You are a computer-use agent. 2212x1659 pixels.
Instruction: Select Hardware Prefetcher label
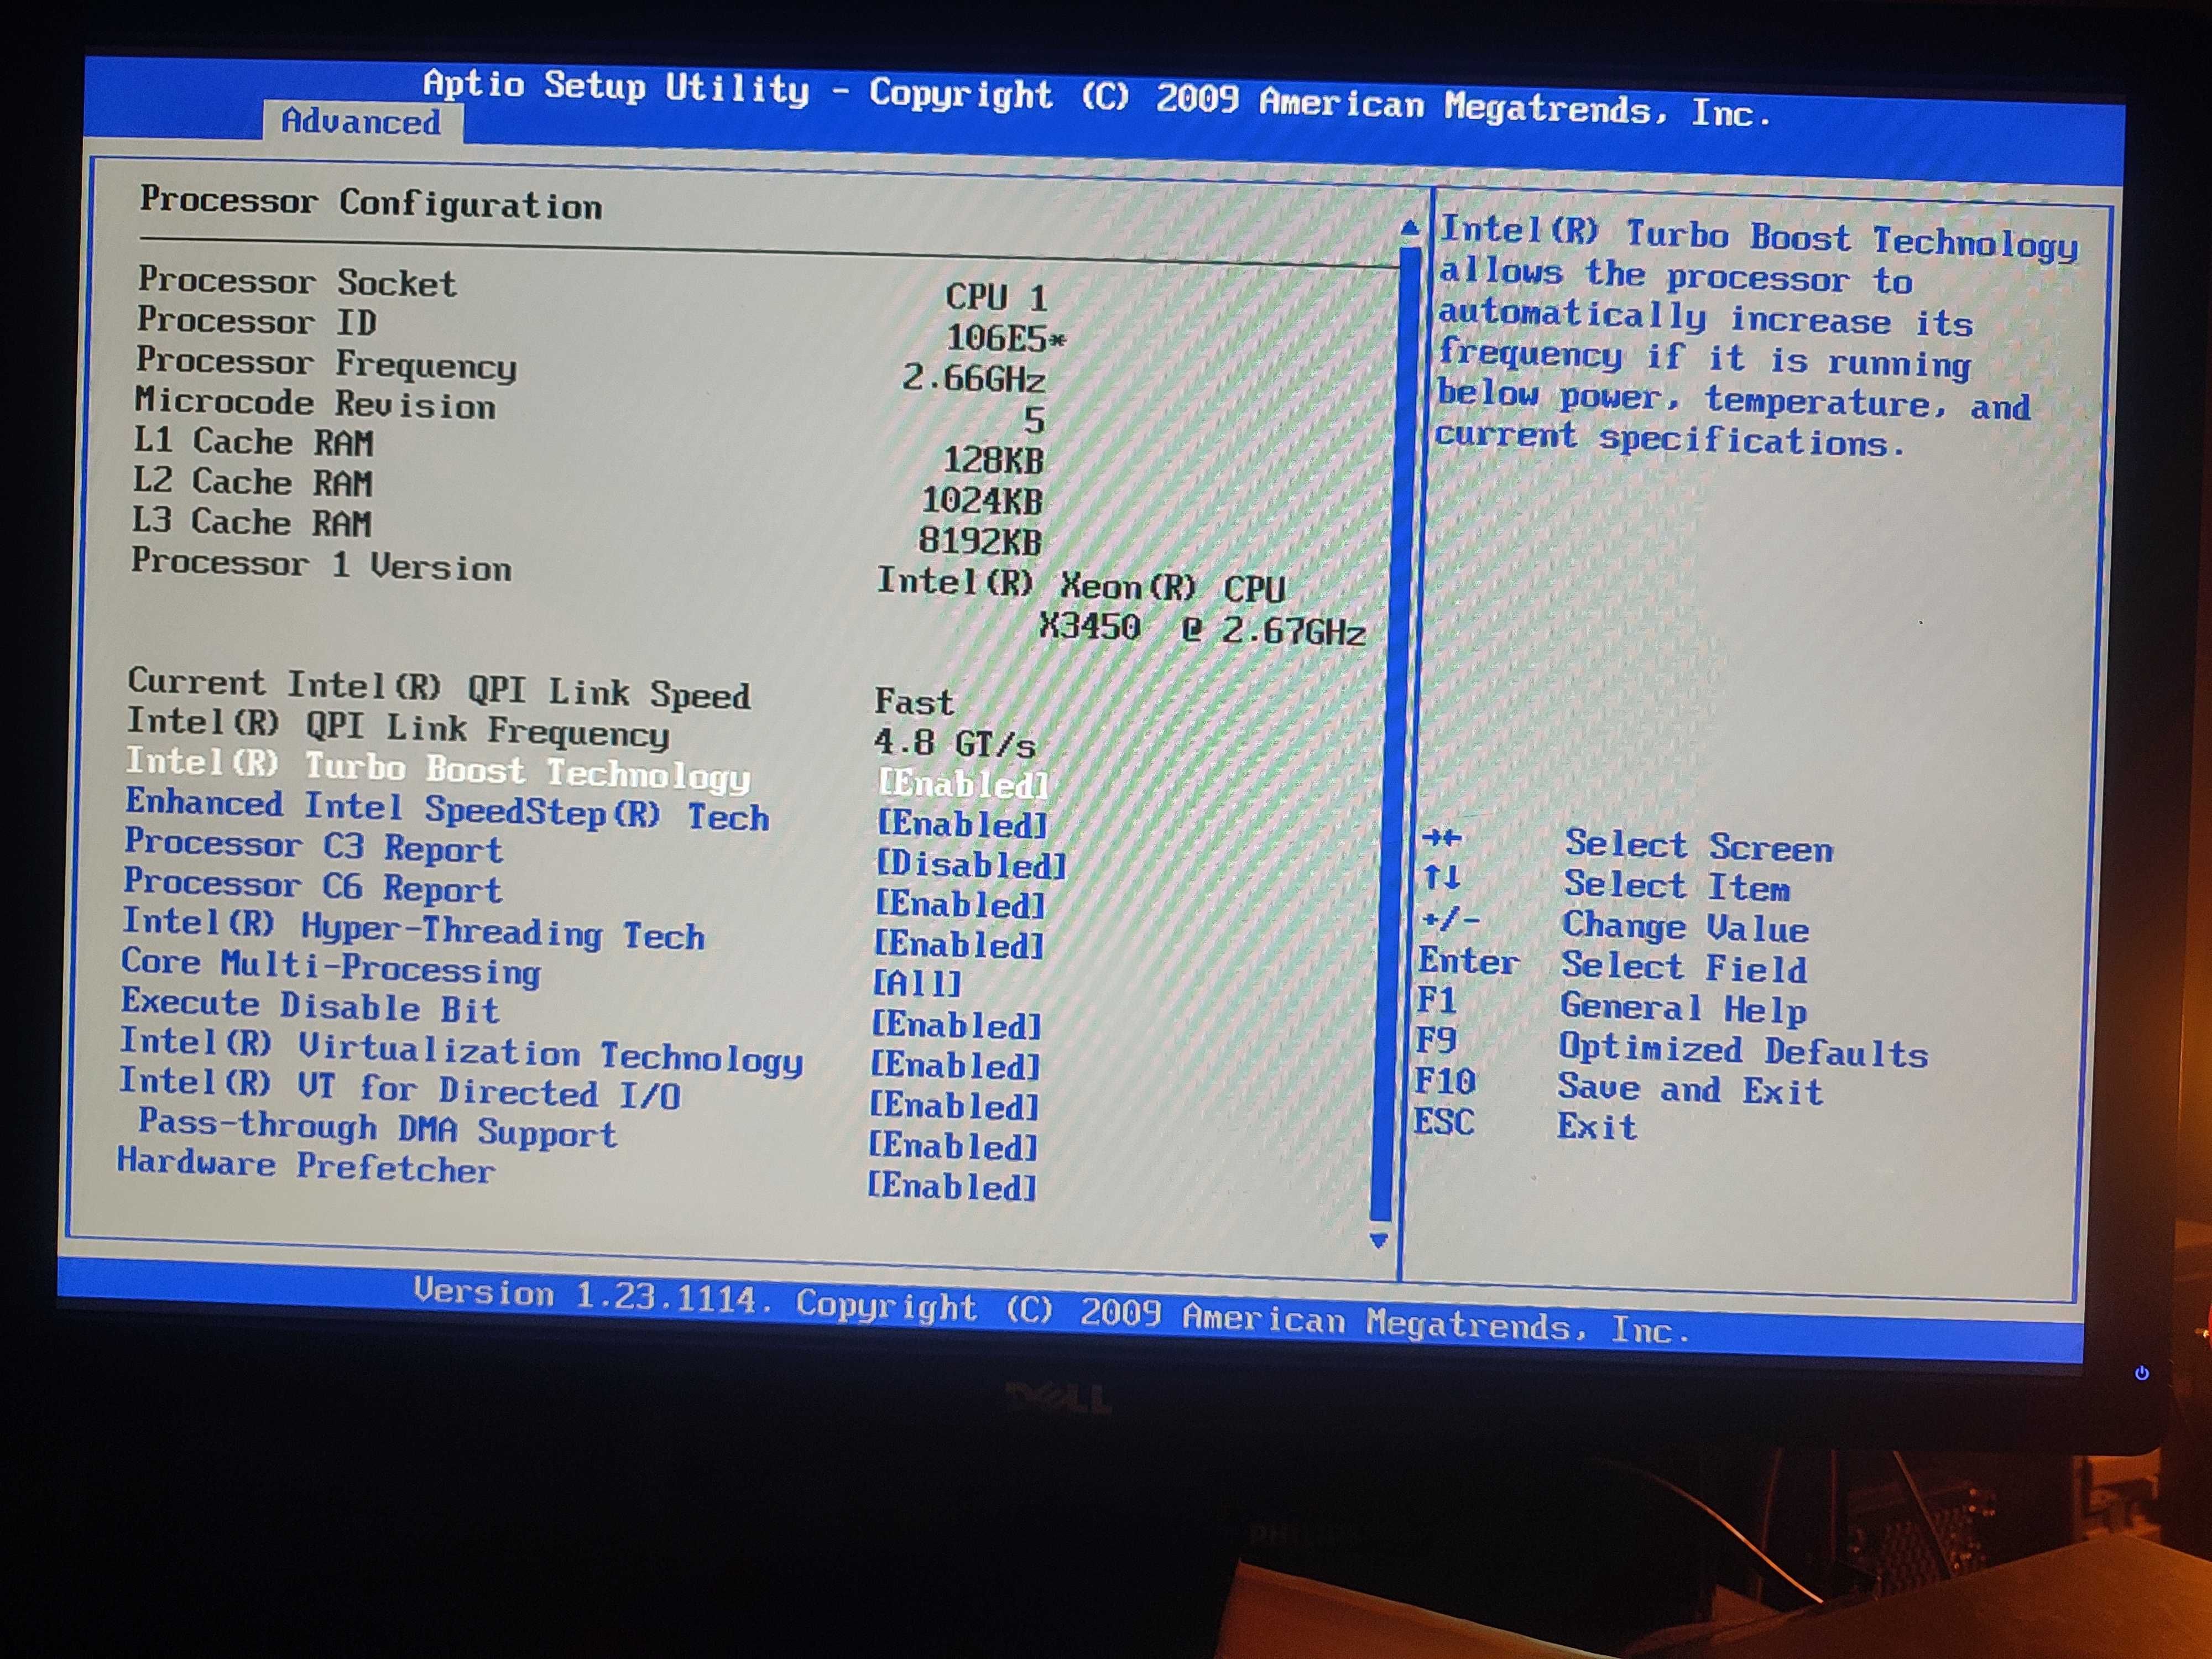click(x=306, y=1166)
